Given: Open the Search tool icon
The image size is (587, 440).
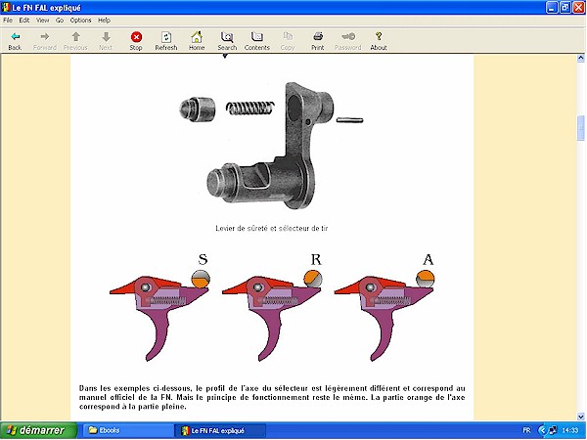Looking at the screenshot, I should tap(227, 41).
